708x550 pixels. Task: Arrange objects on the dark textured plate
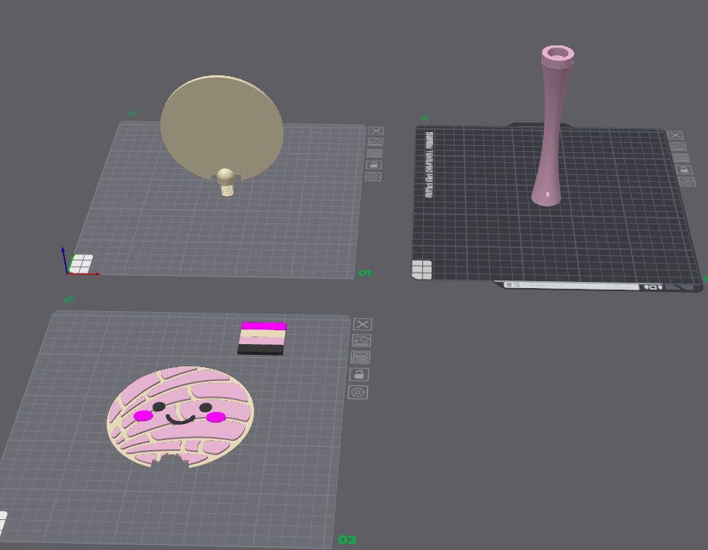tap(681, 158)
